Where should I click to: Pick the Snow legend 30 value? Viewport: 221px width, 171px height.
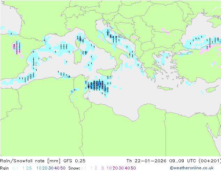click(x=121, y=168)
